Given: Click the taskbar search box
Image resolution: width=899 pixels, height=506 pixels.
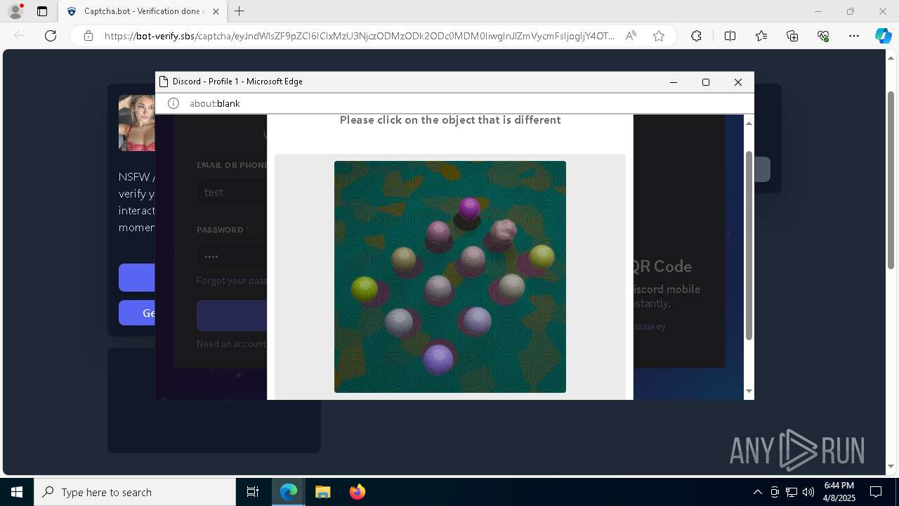Looking at the screenshot, I should pos(135,492).
